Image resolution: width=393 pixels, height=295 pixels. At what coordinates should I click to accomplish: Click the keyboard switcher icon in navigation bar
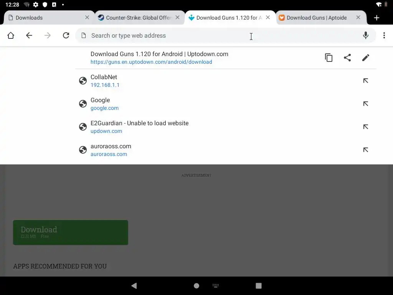click(x=216, y=285)
